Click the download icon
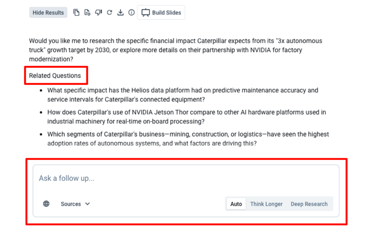This screenshot has height=235, width=385. coord(120,13)
